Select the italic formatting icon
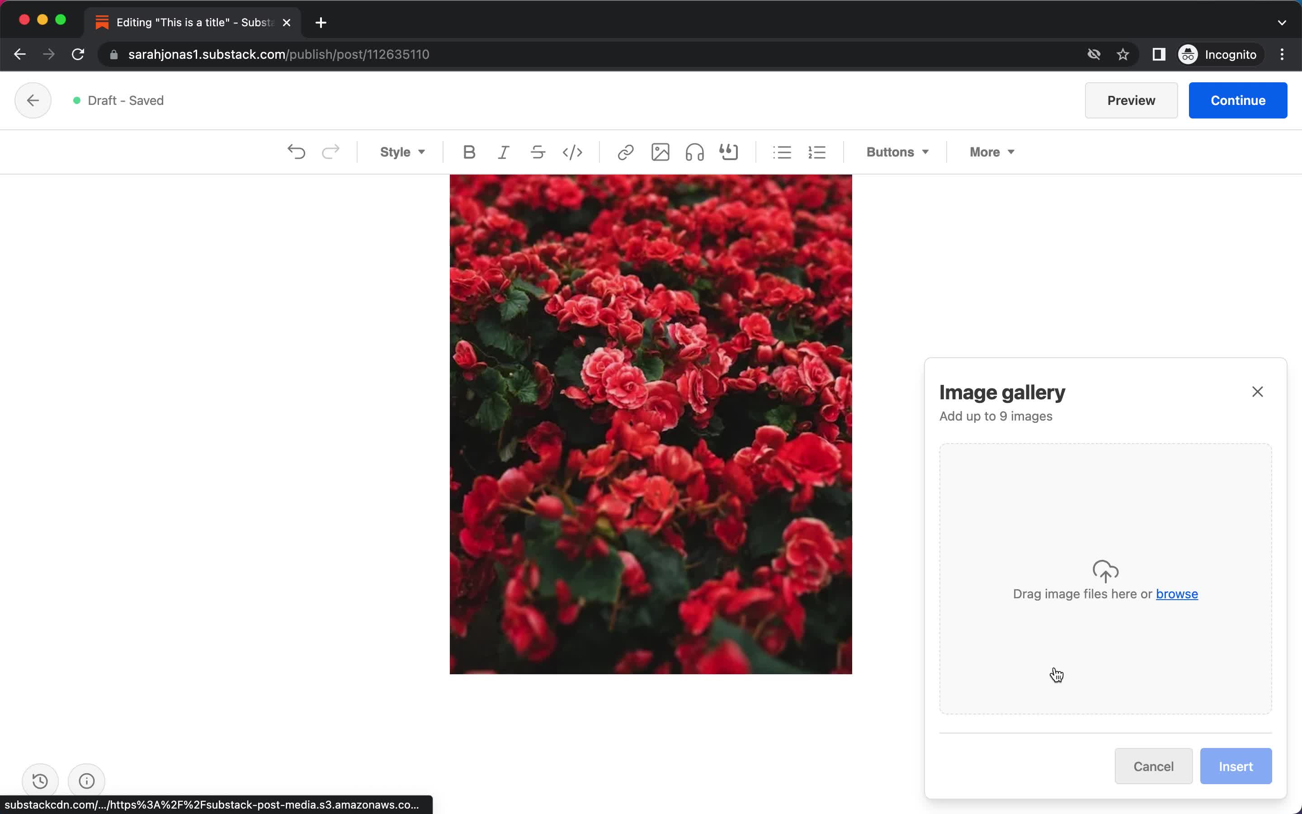 (x=502, y=152)
